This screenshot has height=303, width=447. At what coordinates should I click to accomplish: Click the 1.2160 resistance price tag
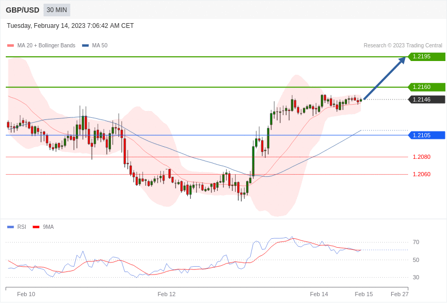[427, 87]
